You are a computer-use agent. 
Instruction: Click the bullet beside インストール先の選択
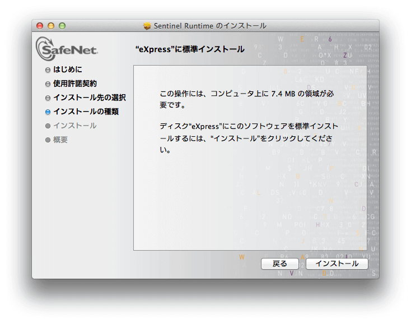pos(48,98)
